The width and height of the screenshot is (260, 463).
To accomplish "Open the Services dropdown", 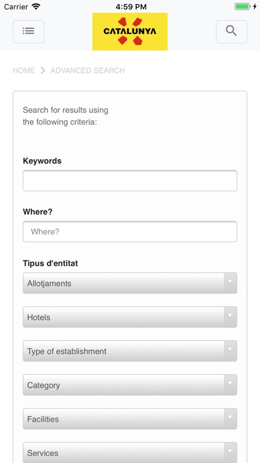I will point(130,453).
